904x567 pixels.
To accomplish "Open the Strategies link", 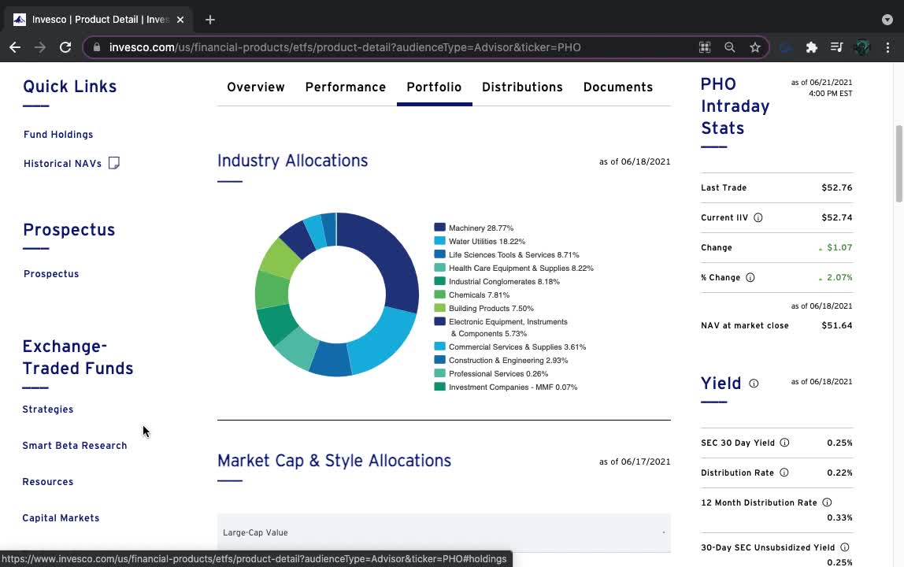I will click(48, 409).
